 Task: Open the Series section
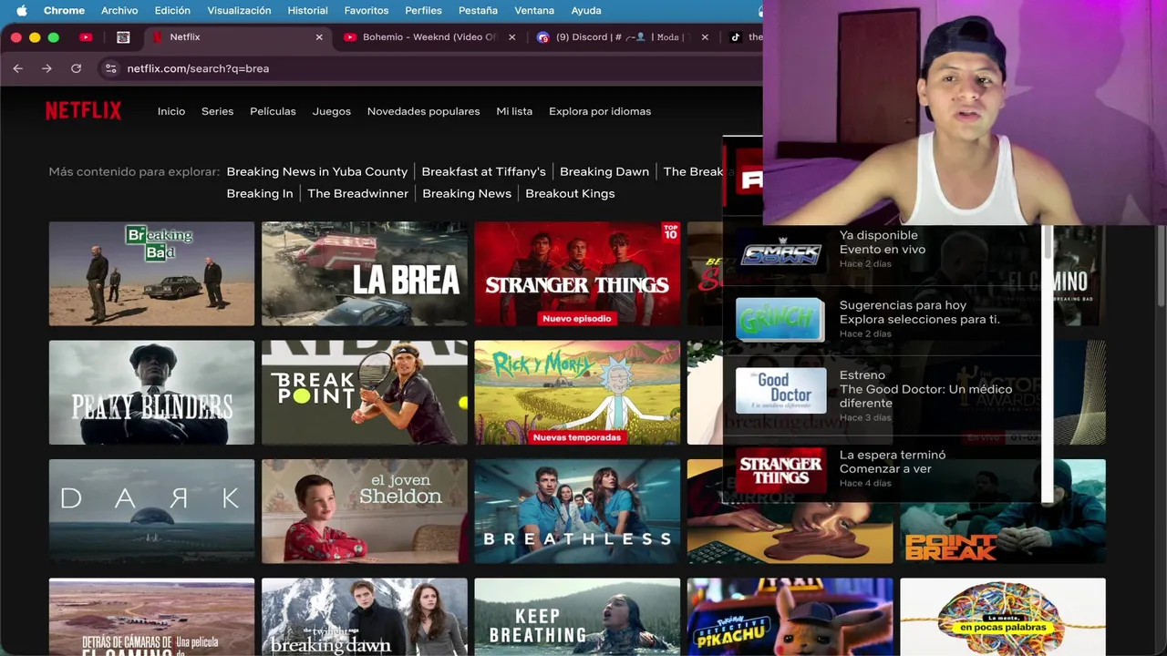pos(217,111)
